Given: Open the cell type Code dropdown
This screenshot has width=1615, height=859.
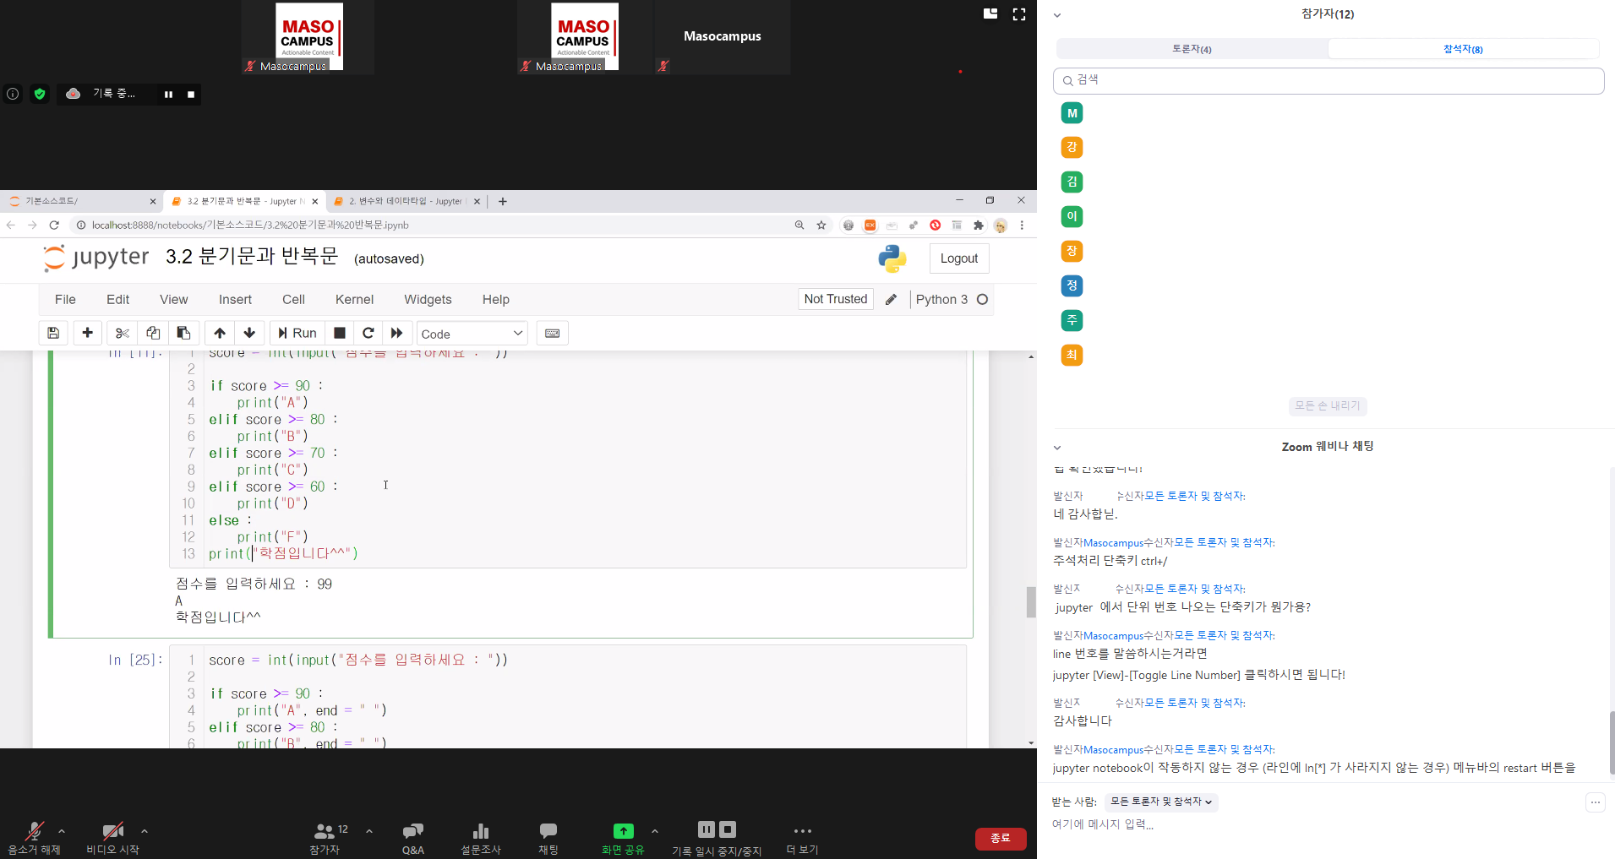Looking at the screenshot, I should pos(472,333).
